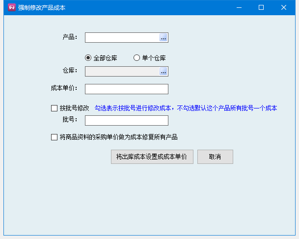
Task: Close the 强制修改产品成本 dialog
Action: pos(284,7)
